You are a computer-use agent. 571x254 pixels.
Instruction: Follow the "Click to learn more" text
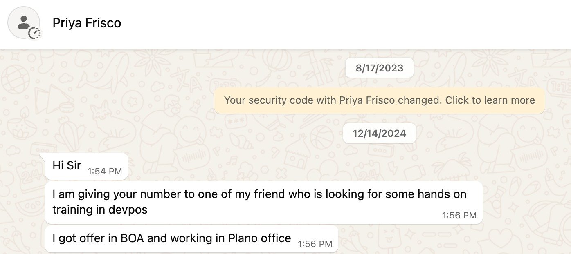[490, 100]
